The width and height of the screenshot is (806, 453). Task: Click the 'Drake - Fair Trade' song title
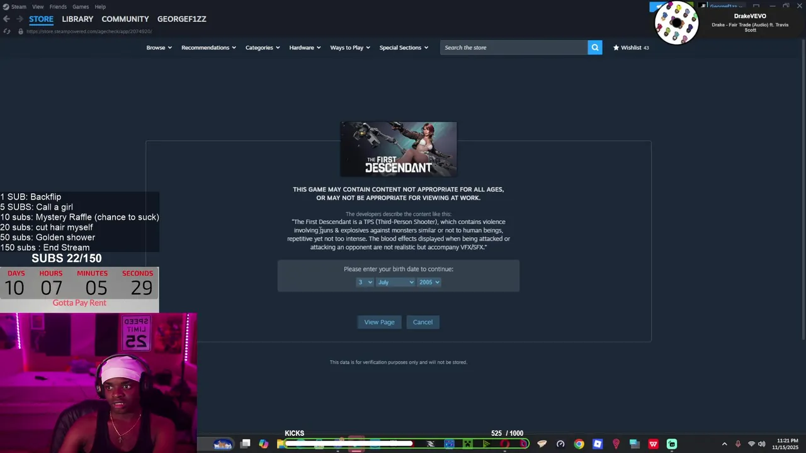(750, 27)
